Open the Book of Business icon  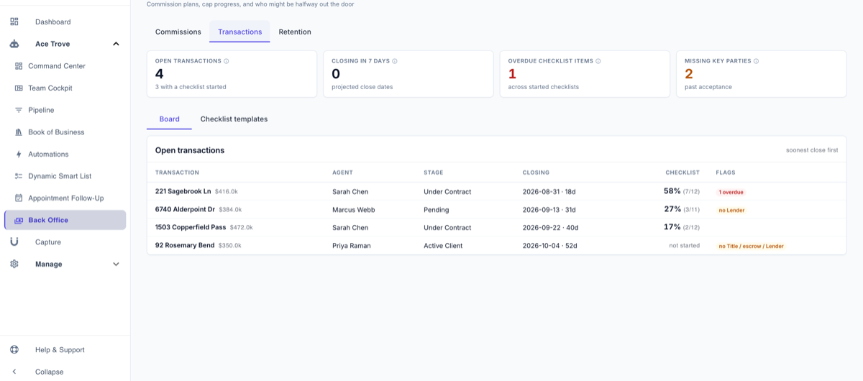(19, 132)
